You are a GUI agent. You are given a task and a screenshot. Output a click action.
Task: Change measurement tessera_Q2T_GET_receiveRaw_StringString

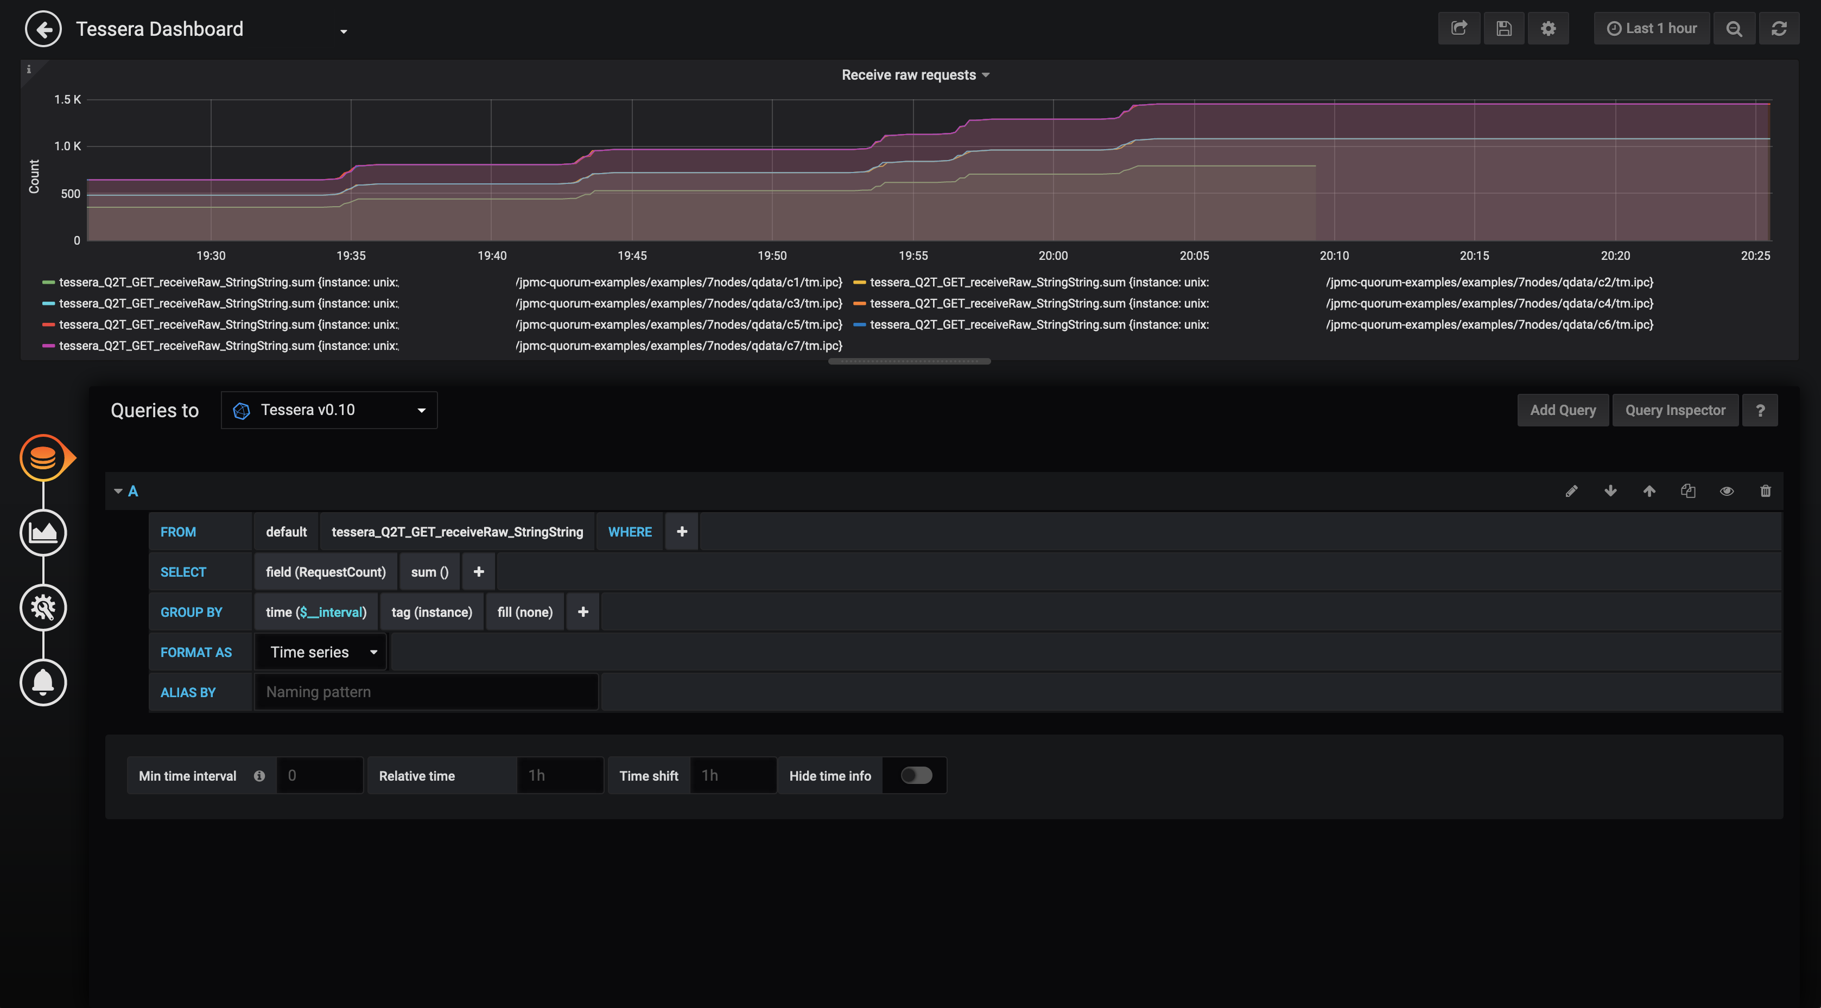point(458,532)
